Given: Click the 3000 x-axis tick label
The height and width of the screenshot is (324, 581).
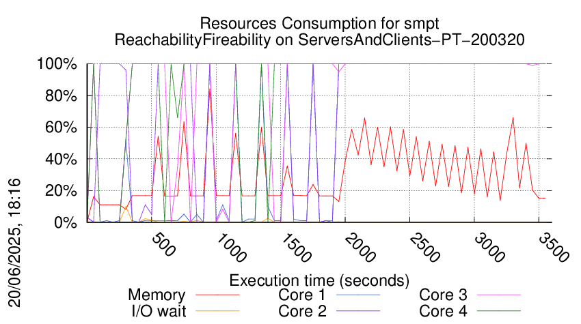Looking at the screenshot, I should [x=489, y=248].
